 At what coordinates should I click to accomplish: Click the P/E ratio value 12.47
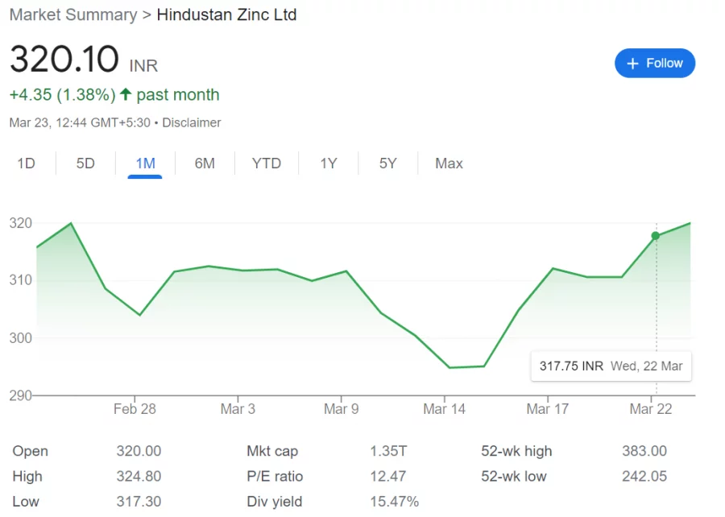pos(388,476)
